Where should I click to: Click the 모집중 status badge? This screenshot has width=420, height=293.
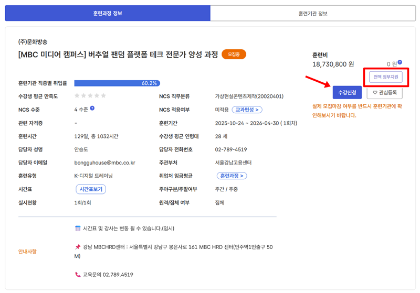[x=234, y=55]
